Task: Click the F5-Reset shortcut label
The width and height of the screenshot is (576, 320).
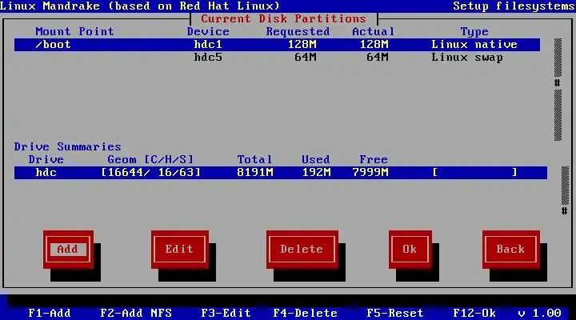Action: click(395, 313)
